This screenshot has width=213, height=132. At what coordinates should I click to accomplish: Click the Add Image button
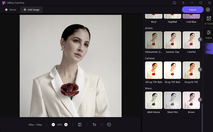(31, 10)
